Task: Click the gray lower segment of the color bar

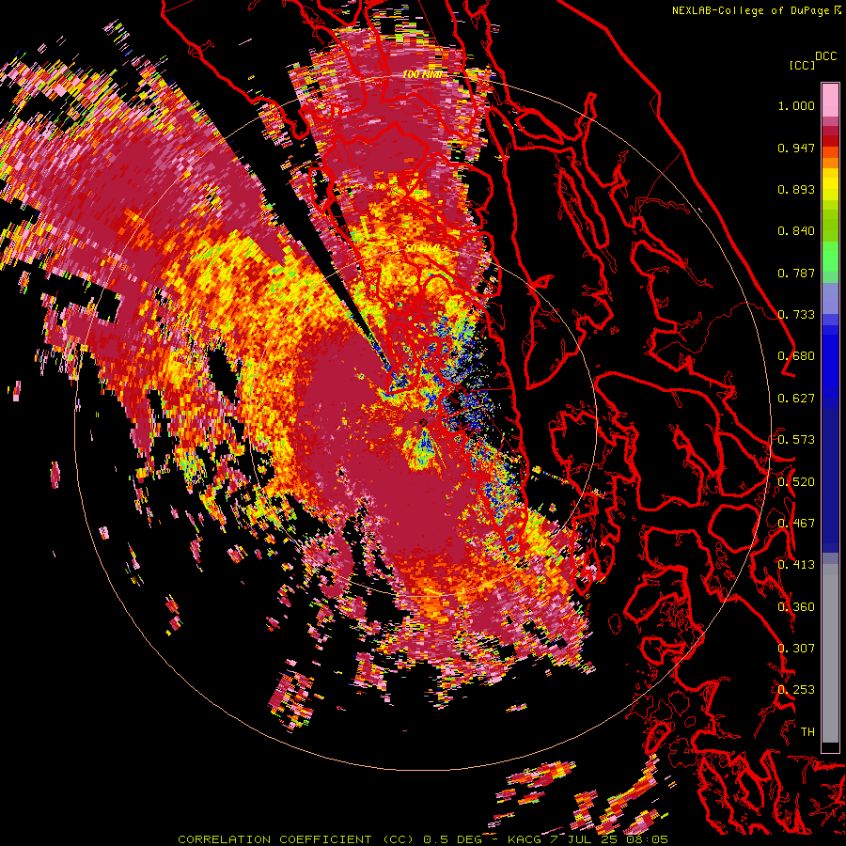Action: [x=830, y=653]
